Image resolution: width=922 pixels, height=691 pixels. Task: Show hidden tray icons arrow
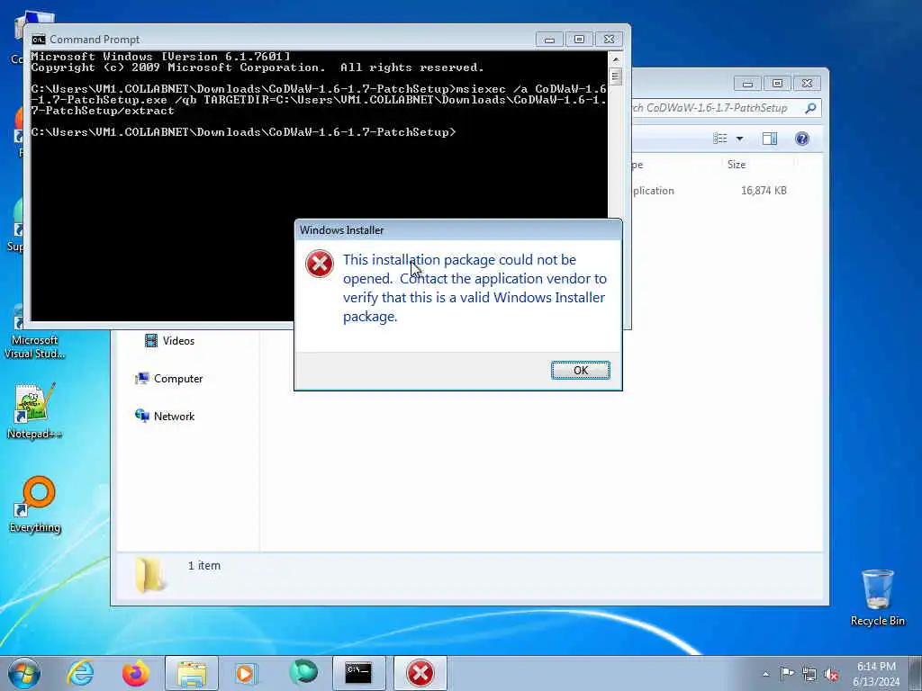(x=765, y=674)
